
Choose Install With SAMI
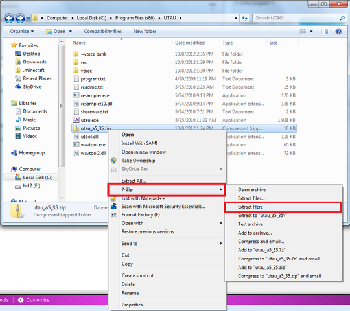139,143
